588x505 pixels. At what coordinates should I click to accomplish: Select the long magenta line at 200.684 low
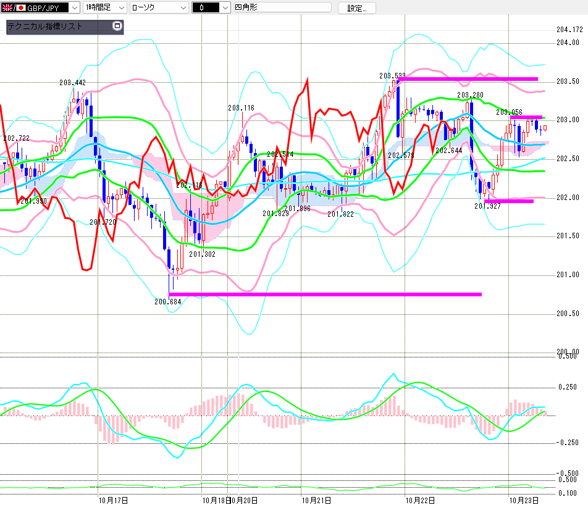point(324,294)
